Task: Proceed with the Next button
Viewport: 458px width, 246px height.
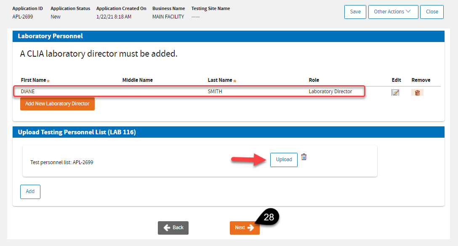Action: 244,228
